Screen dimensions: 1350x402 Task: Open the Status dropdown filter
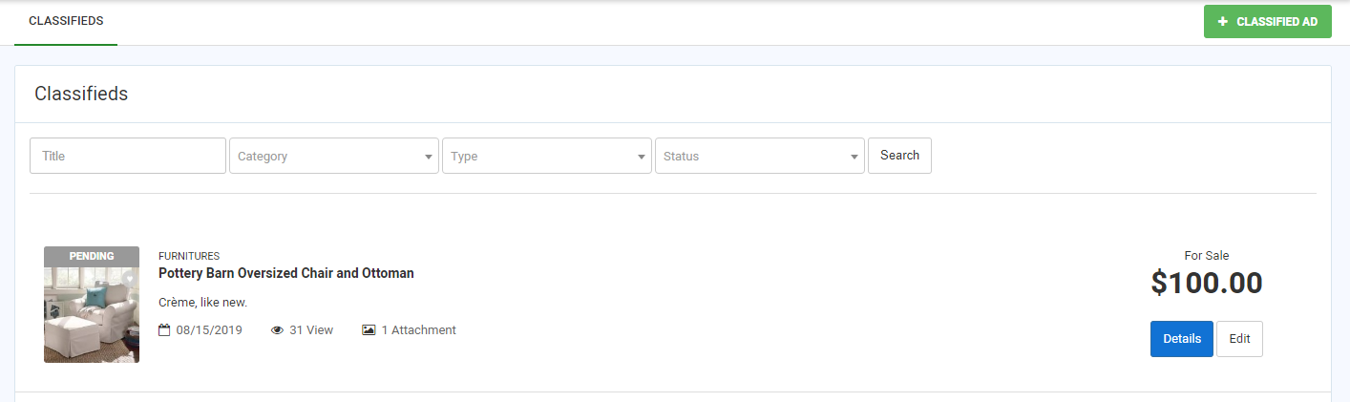coord(759,157)
